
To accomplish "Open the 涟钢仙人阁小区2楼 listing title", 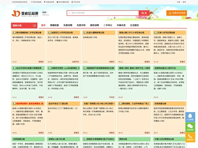I will pos(57,139).
